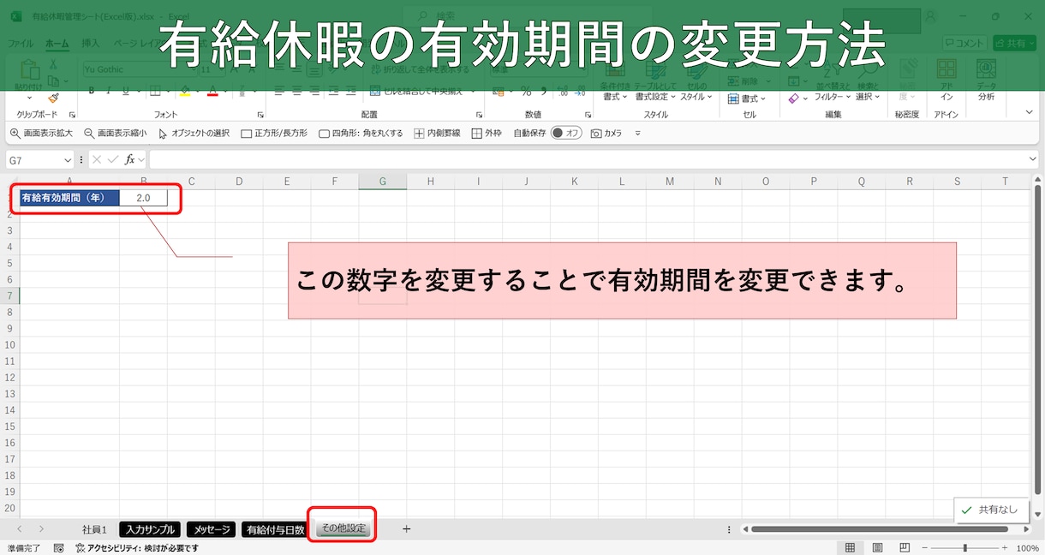Image resolution: width=1045 pixels, height=555 pixels.
Task: Switch to the 入力サンプル sheet tab
Action: click(x=151, y=529)
